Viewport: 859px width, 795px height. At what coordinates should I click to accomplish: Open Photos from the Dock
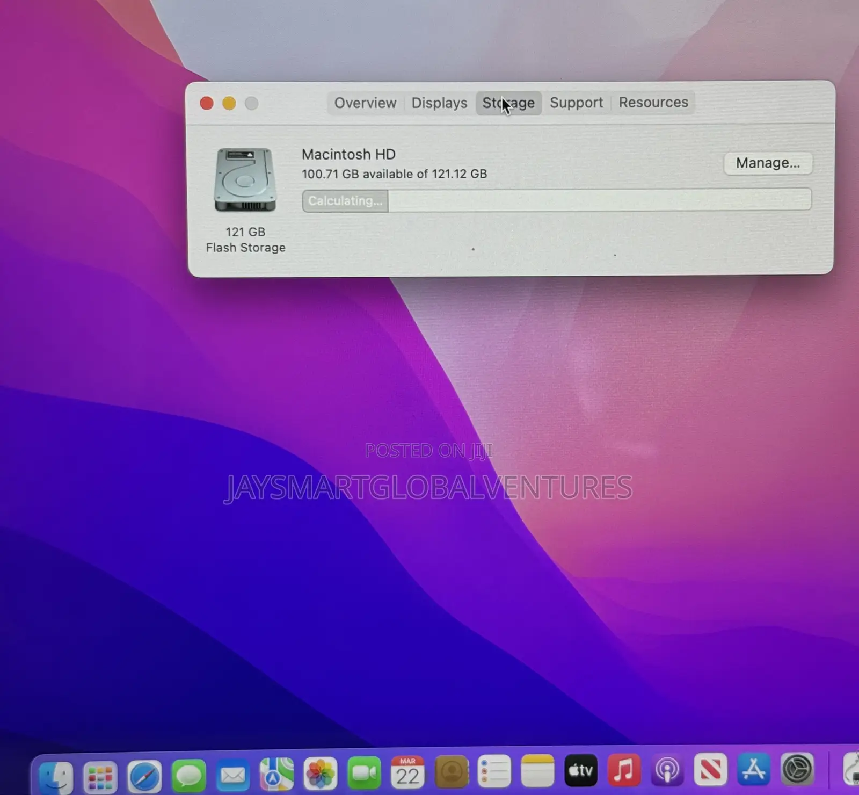click(320, 774)
